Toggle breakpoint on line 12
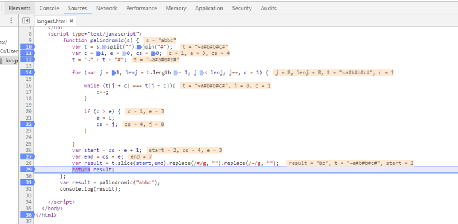 point(27,60)
